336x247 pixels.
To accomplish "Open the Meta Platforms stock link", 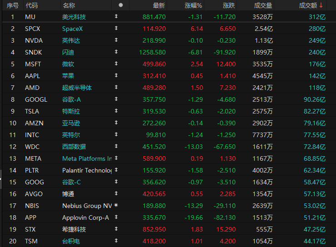I will (87, 158).
